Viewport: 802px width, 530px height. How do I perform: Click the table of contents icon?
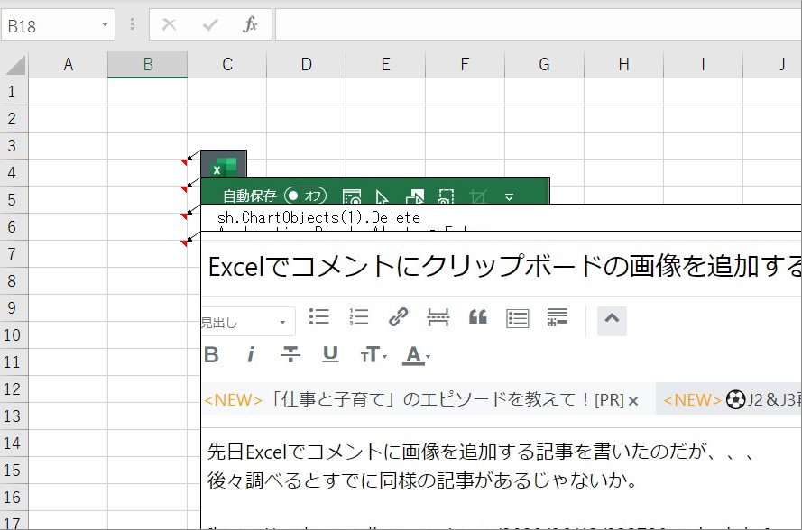click(517, 318)
